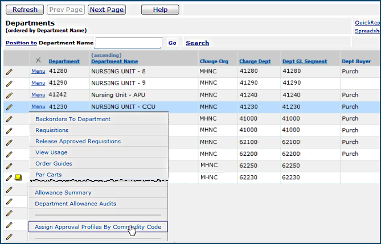
Task: Click the pencil icon beside Nursing Unit - APU
Action: pos(9,95)
